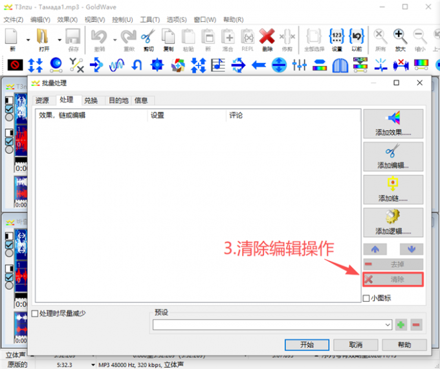Click the Zoom in magnifier icon
This screenshot has height=369, width=440.
pos(400,36)
